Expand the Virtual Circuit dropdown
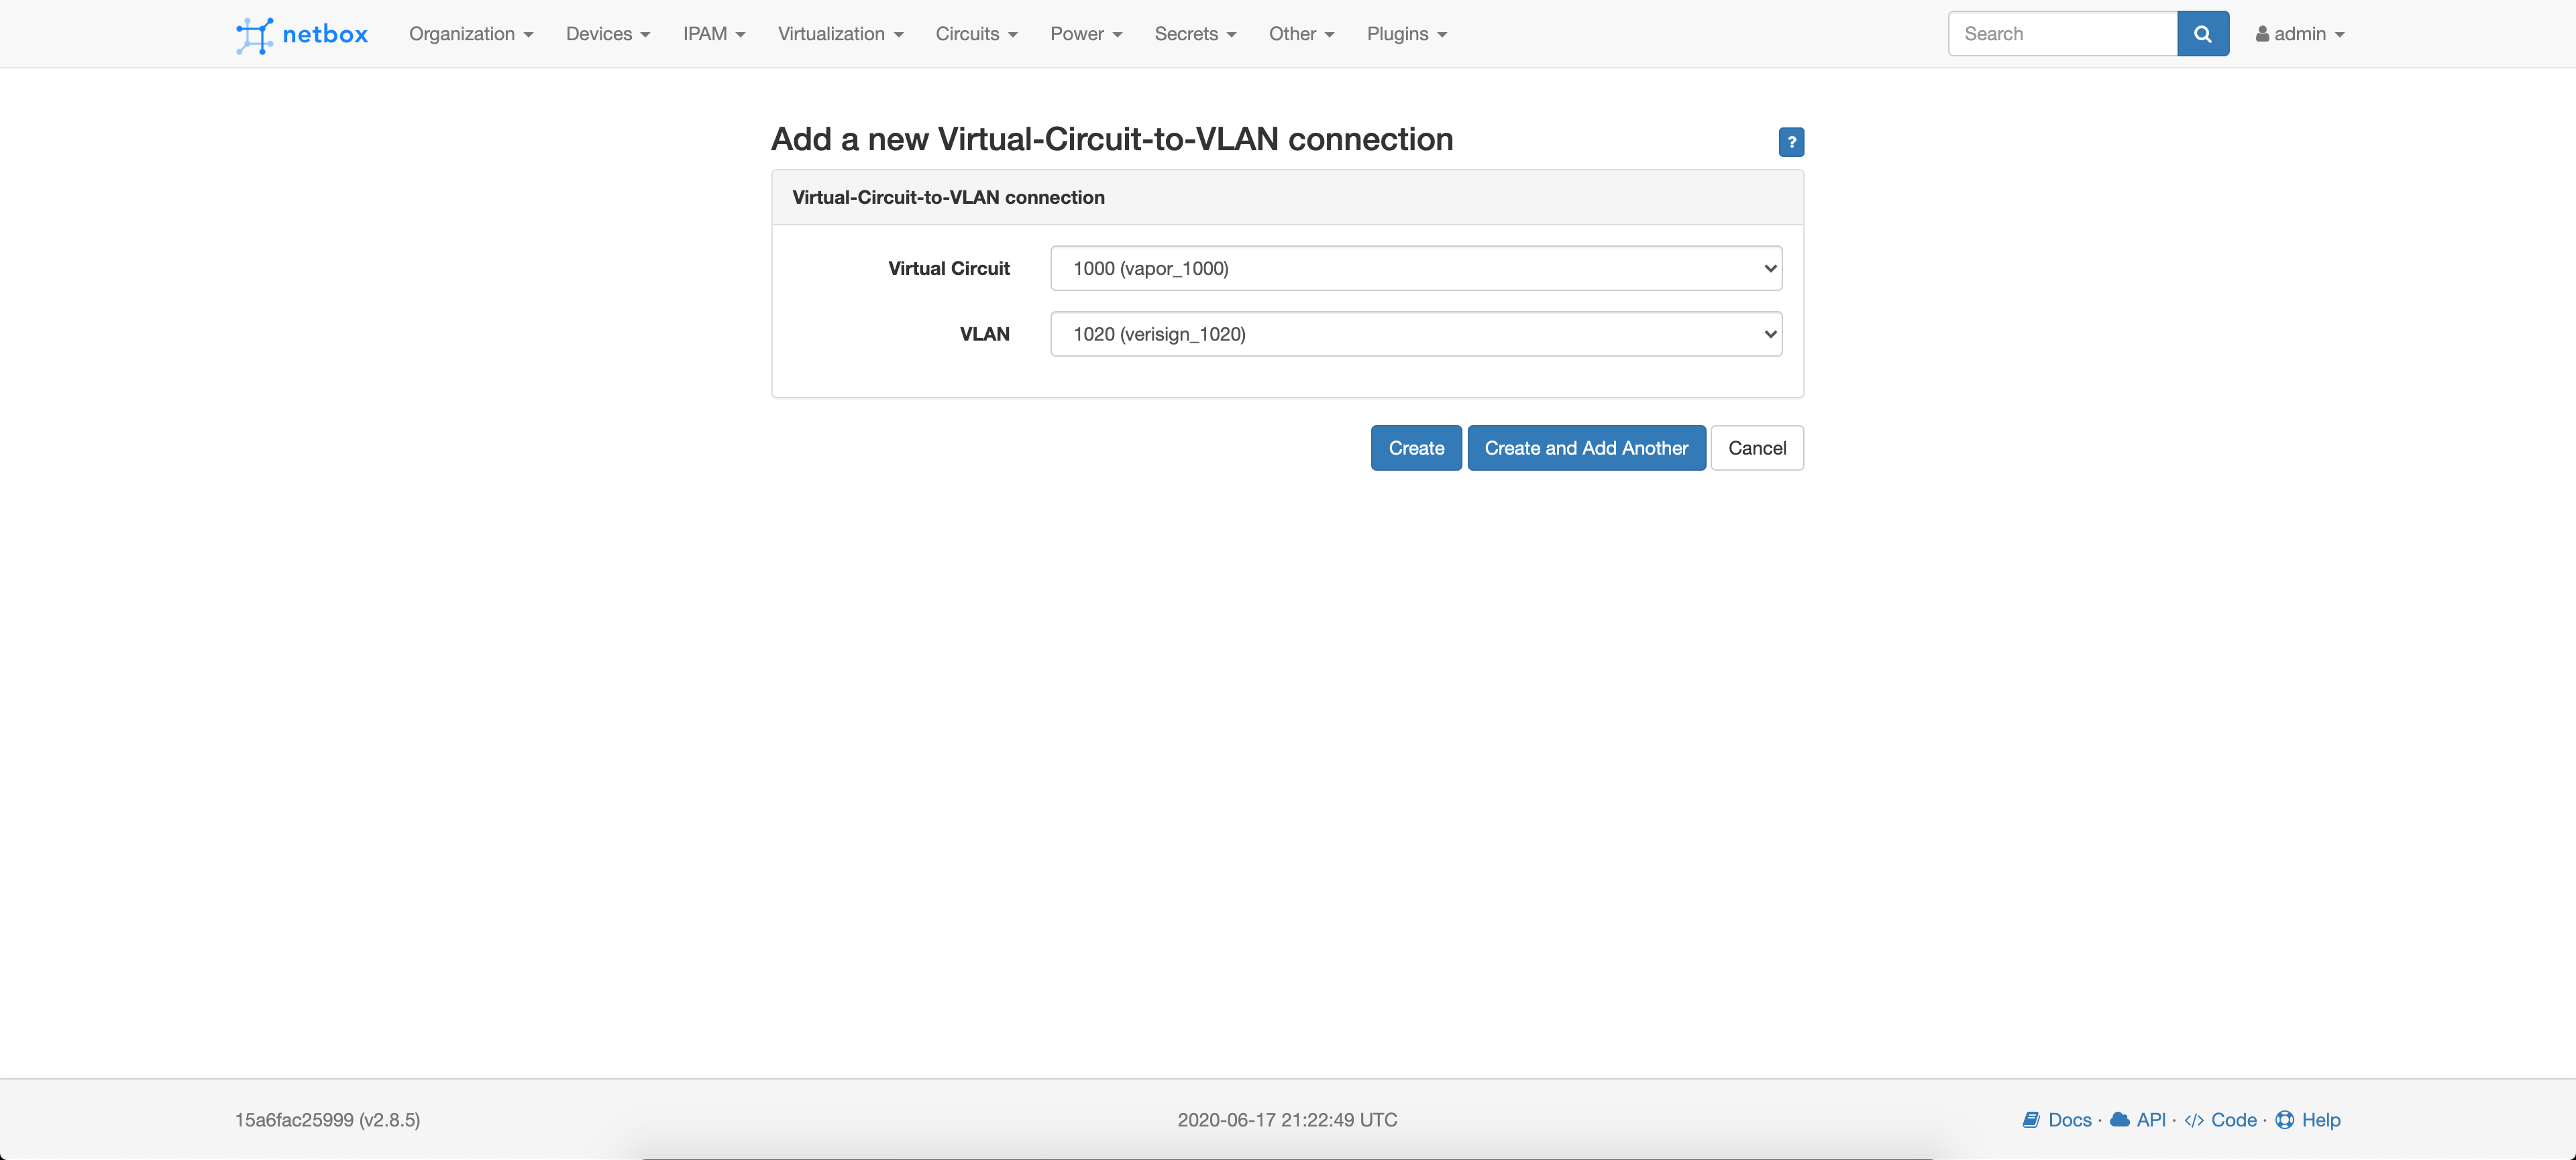The image size is (2576, 1160). (1415, 269)
